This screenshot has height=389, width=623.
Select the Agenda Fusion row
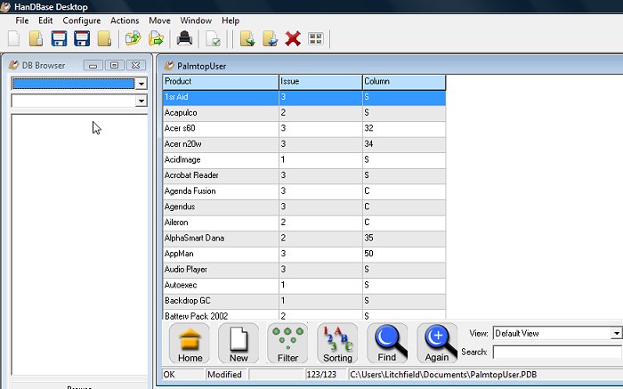(x=304, y=191)
